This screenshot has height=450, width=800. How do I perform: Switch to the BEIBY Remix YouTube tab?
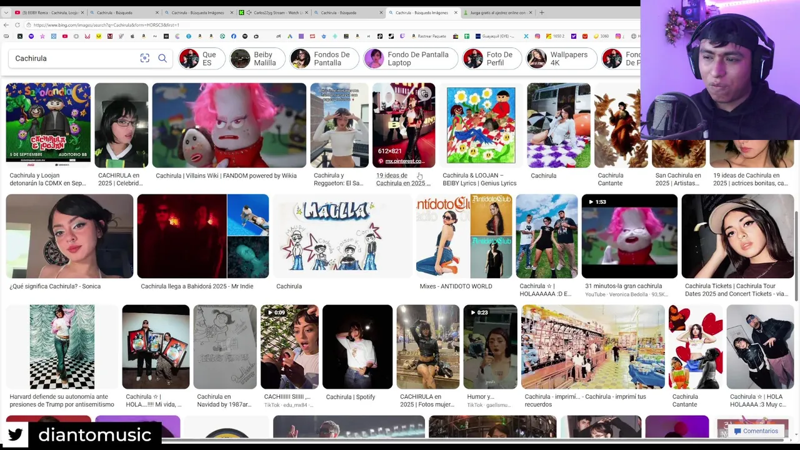point(48,12)
